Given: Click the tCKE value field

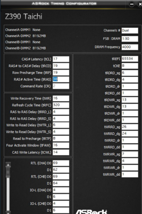Looking at the screenshot, I should [x=130, y=66].
